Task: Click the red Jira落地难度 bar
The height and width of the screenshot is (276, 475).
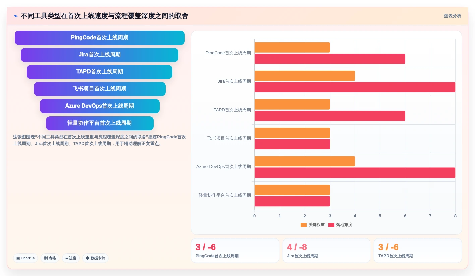Action: 355,87
